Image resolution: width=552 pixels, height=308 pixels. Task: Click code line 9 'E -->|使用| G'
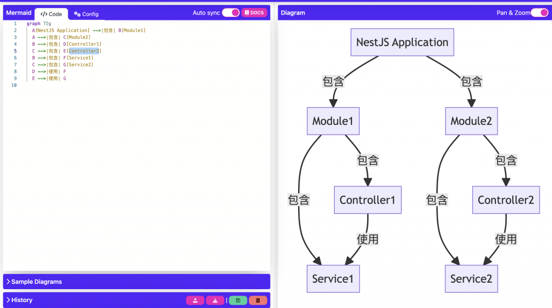point(49,79)
